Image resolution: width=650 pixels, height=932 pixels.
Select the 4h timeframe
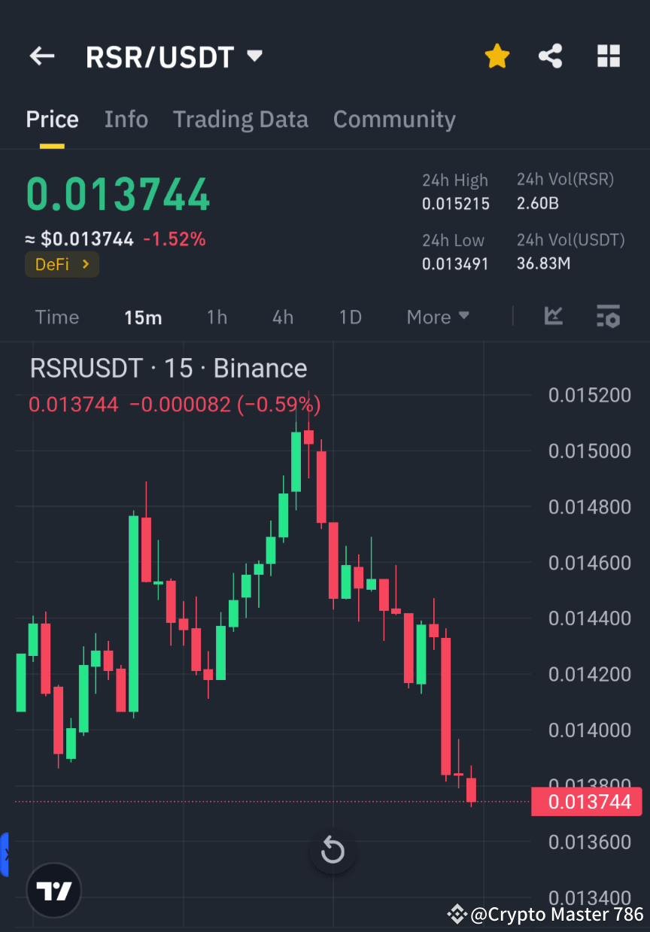coord(282,317)
